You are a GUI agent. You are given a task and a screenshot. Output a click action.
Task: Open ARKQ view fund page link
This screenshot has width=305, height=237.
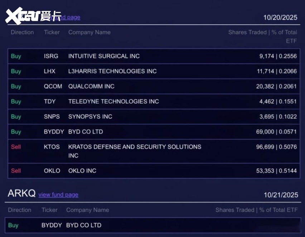click(x=58, y=195)
